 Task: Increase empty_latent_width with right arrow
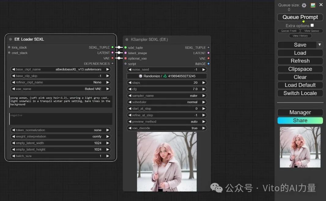[108, 143]
